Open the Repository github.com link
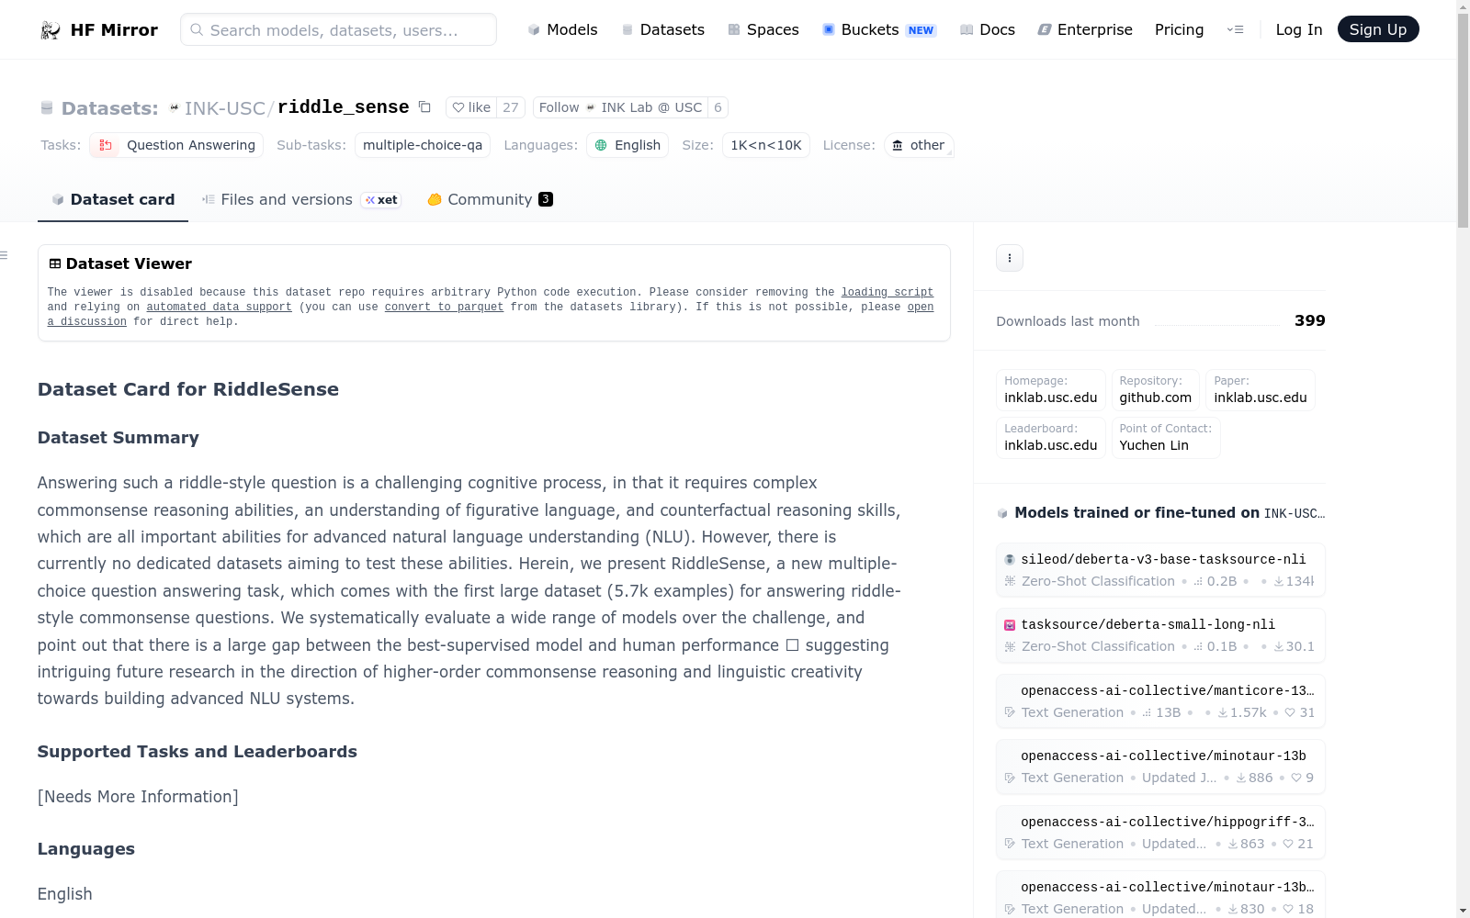 point(1156,389)
